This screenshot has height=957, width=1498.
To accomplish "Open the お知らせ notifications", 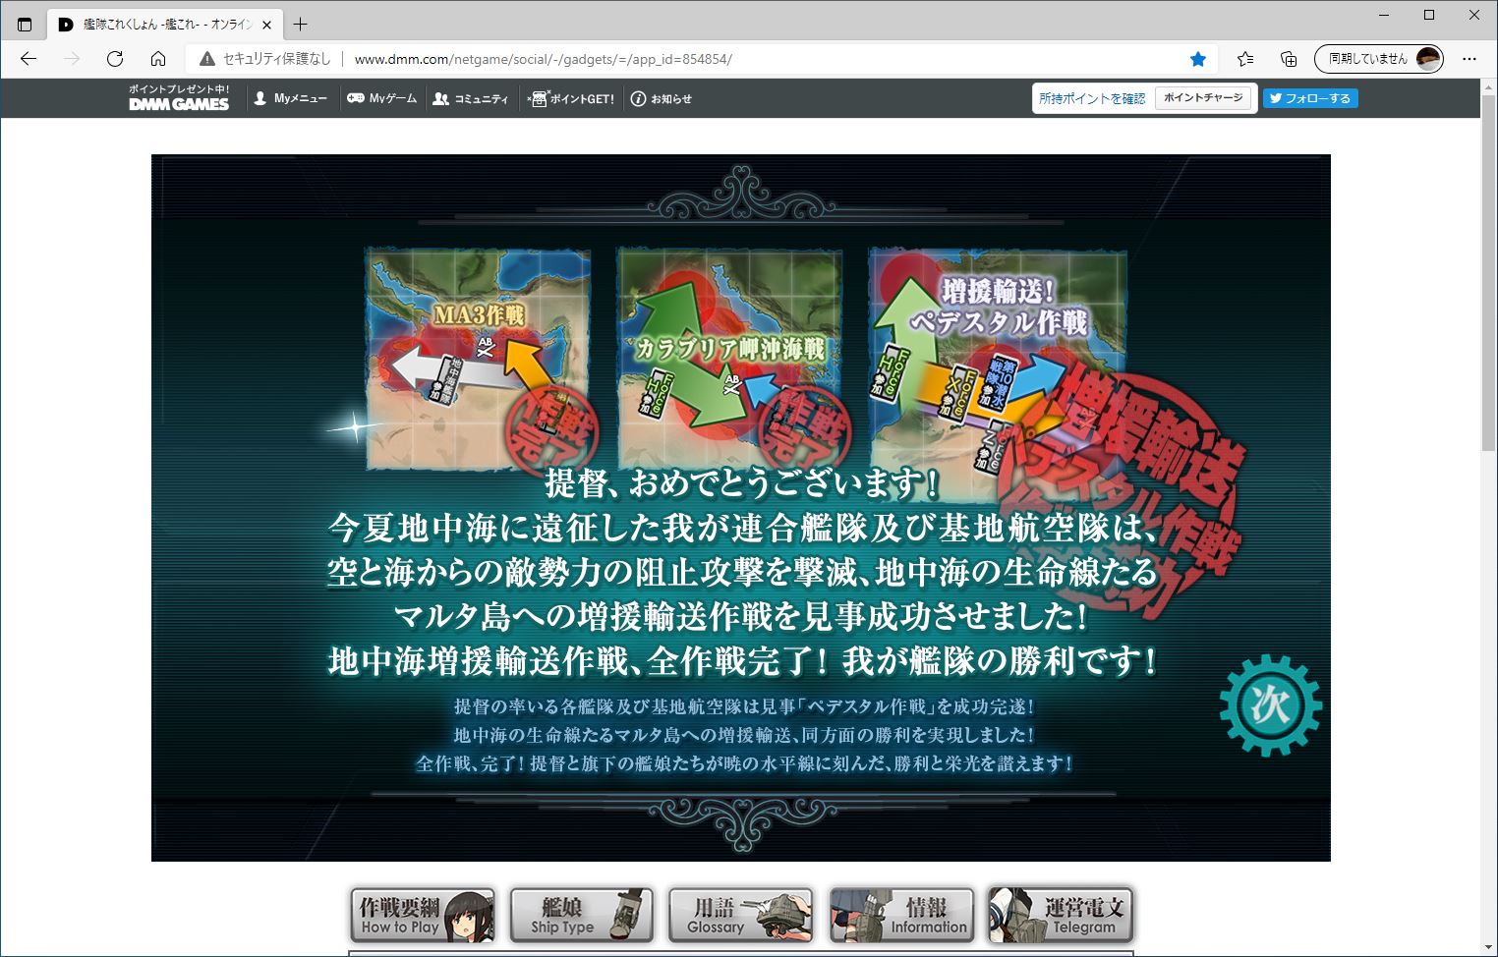I will pyautogui.click(x=662, y=98).
